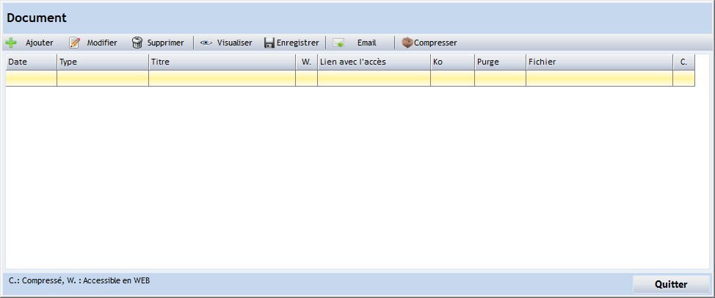Select the Modifier toolbar label
Image resolution: width=715 pixels, height=298 pixels.
102,43
